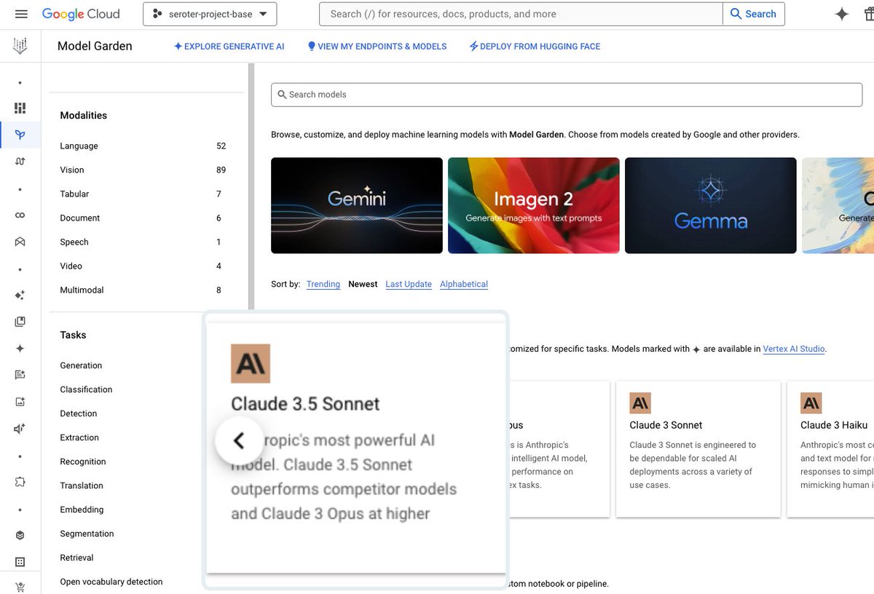
Task: Select the Segmentation task filter
Action: [x=87, y=534]
